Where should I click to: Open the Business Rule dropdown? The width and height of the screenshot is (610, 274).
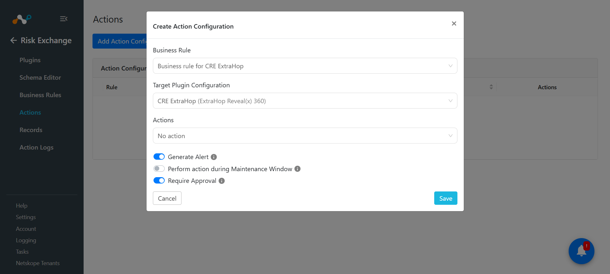coord(305,66)
